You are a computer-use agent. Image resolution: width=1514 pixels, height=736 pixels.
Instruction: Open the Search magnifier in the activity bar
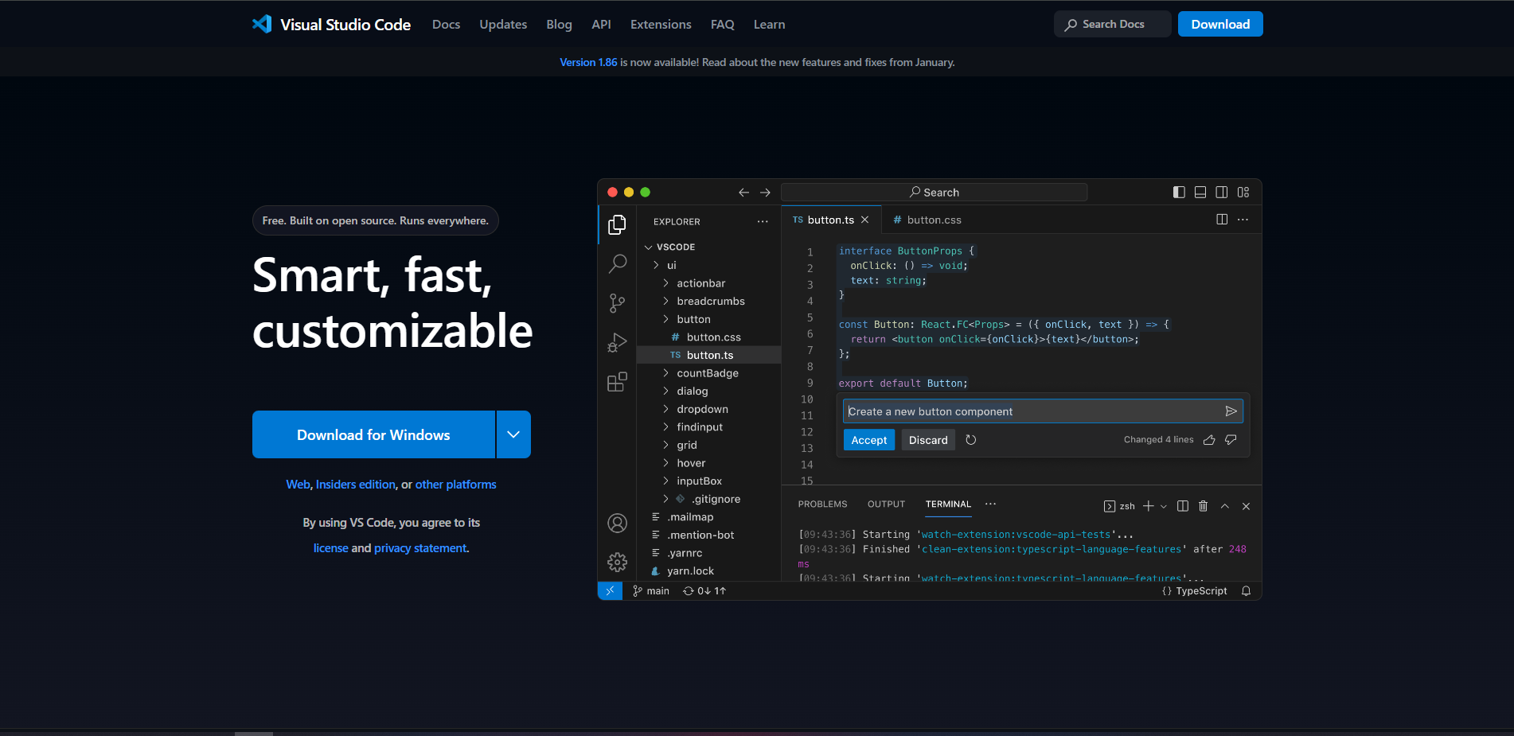click(x=617, y=263)
